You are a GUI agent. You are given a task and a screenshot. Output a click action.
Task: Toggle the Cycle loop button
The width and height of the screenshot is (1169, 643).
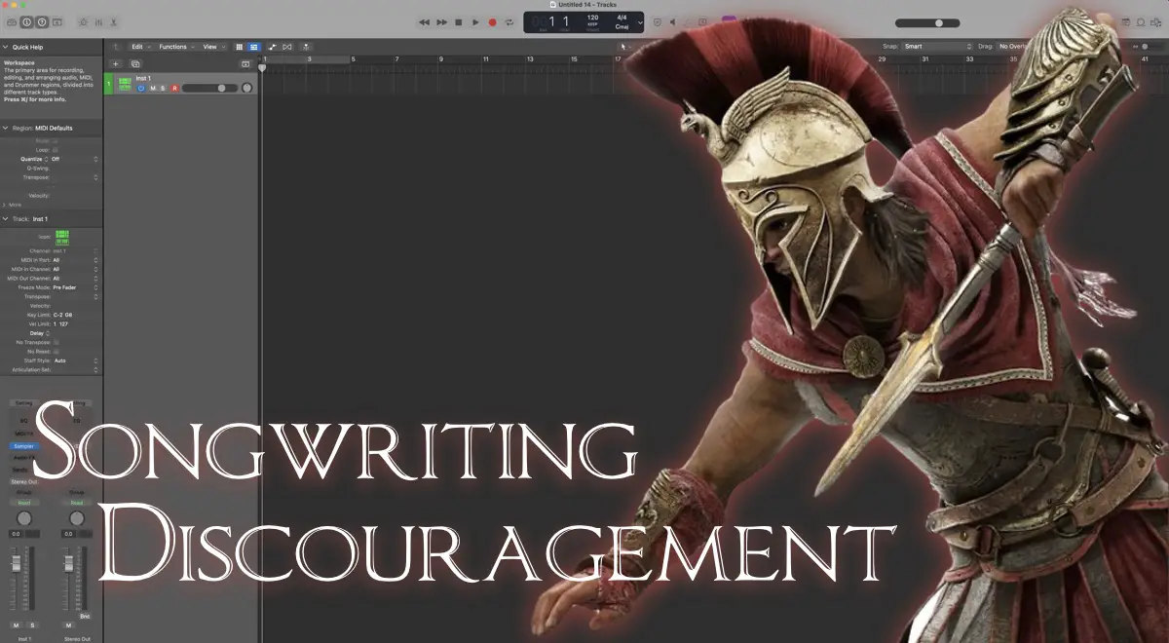coord(509,21)
